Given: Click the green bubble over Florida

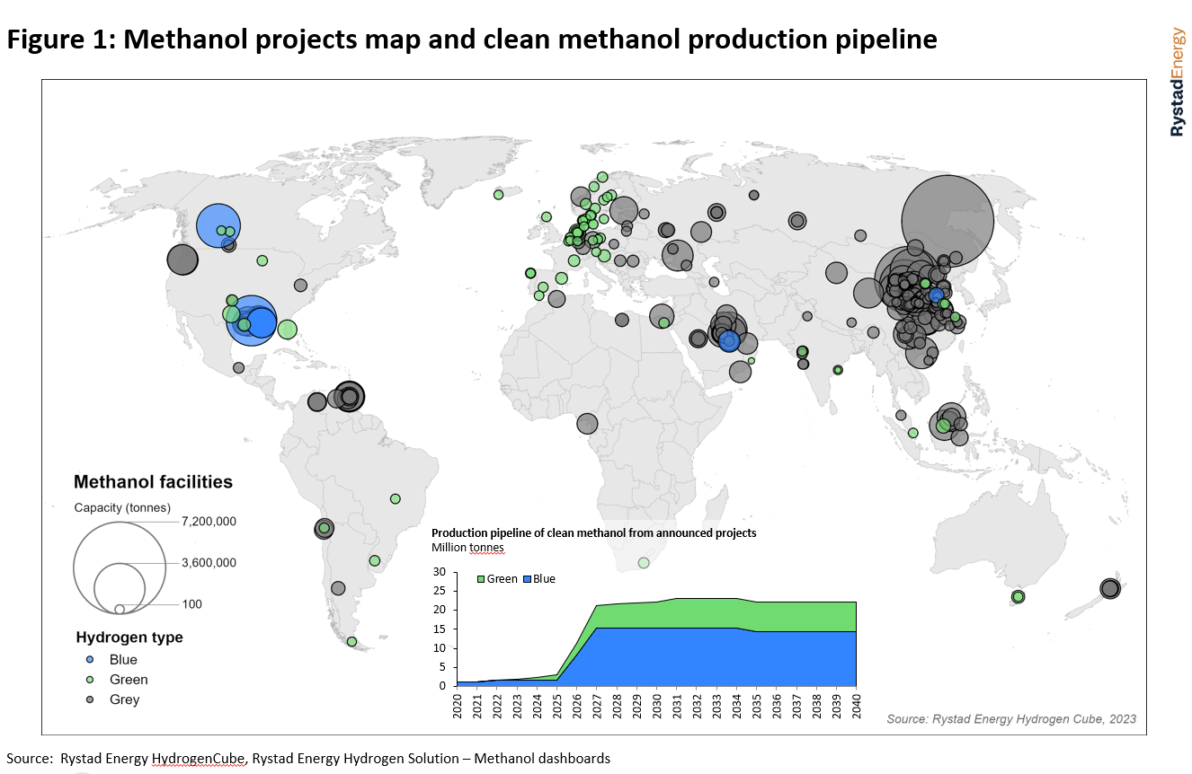Looking at the screenshot, I should point(287,330).
